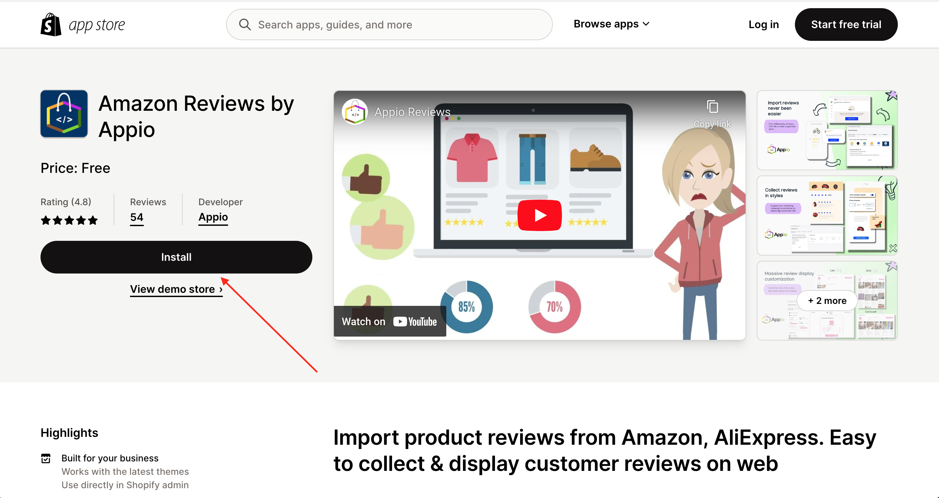939x498 pixels.
Task: Play the Appio Reviews YouTube video
Action: click(539, 215)
